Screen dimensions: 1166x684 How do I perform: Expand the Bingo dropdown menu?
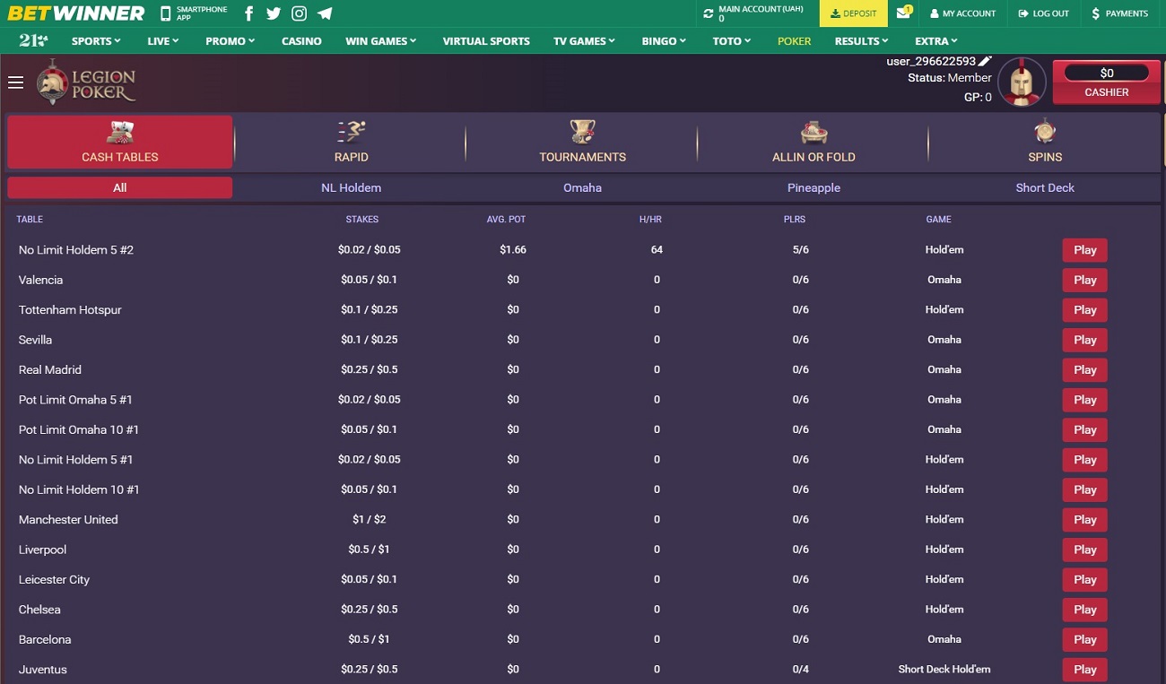(x=664, y=40)
